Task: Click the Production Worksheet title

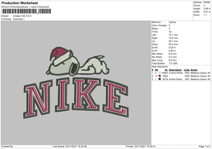Action: 20,3
